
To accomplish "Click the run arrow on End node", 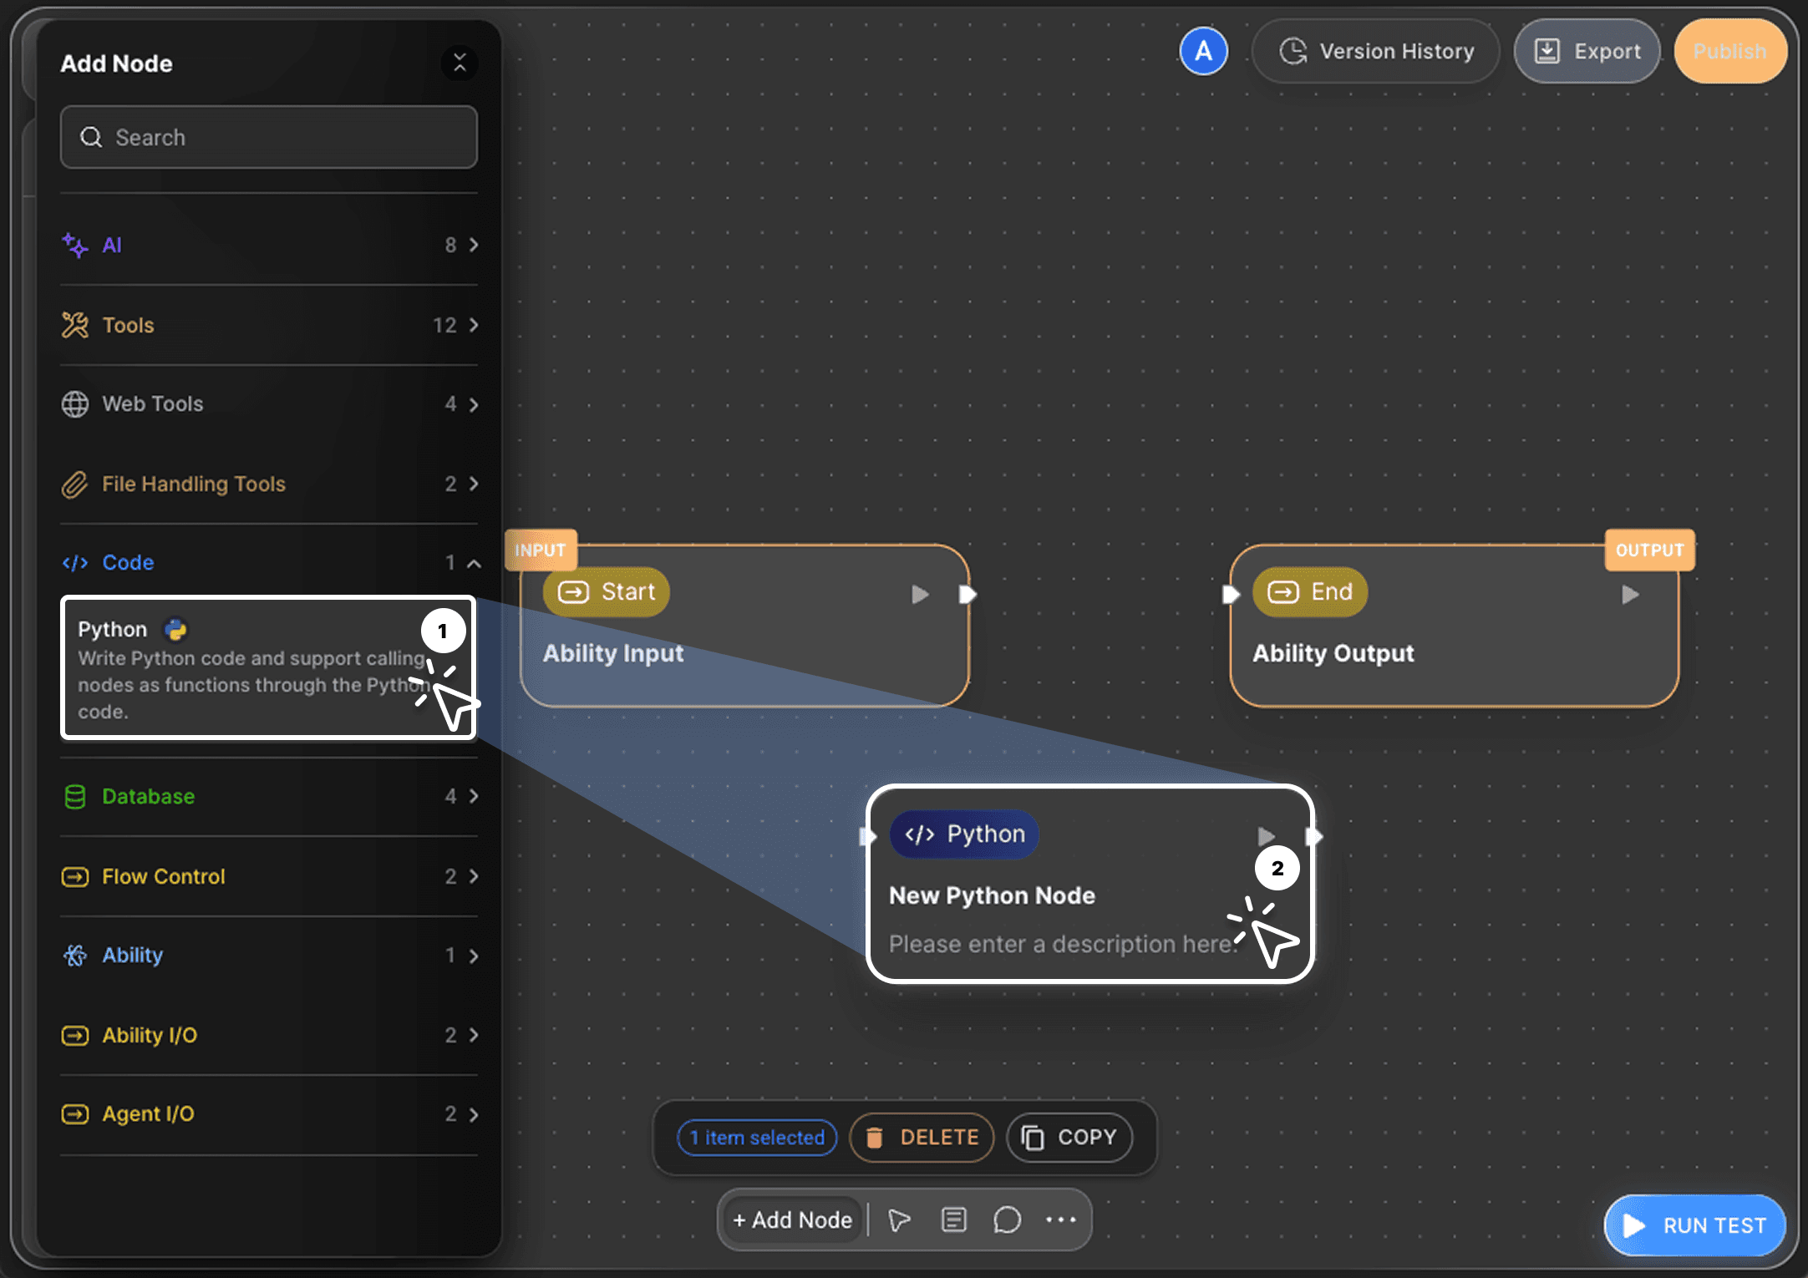I will (1629, 594).
